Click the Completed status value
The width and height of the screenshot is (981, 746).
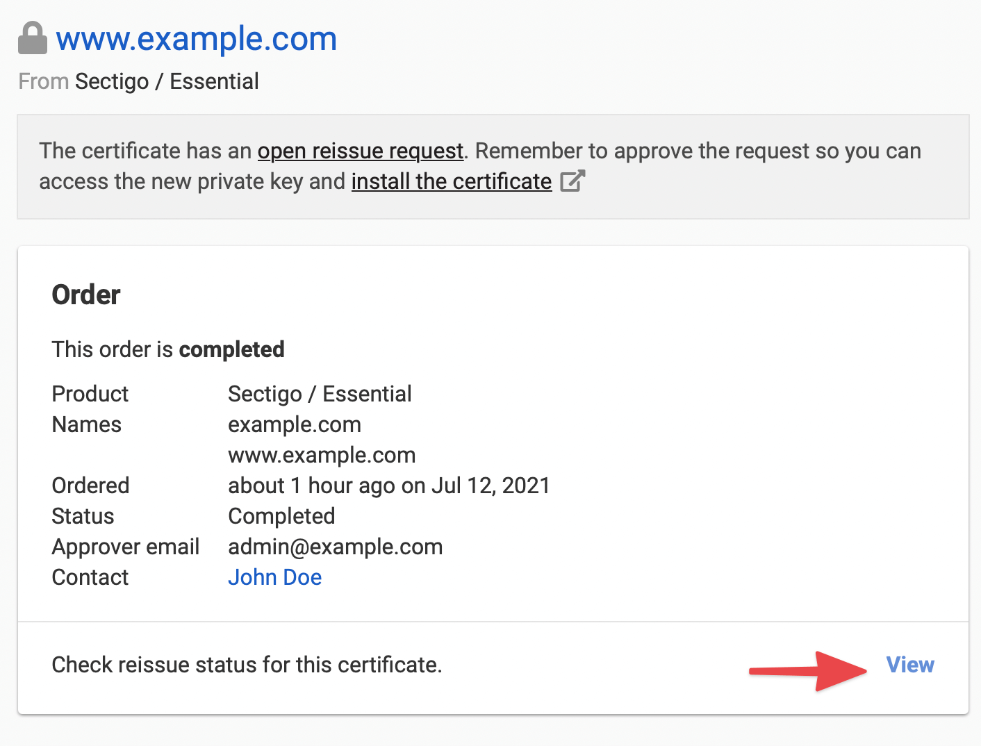tap(281, 516)
